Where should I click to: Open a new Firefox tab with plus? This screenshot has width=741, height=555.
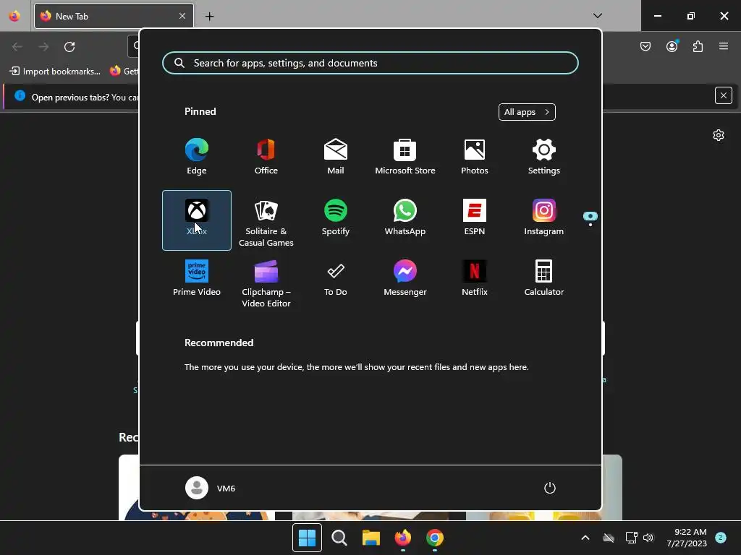coord(209,17)
